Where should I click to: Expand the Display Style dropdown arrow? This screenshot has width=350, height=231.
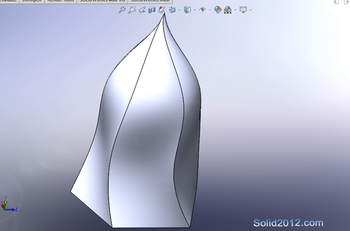point(195,10)
